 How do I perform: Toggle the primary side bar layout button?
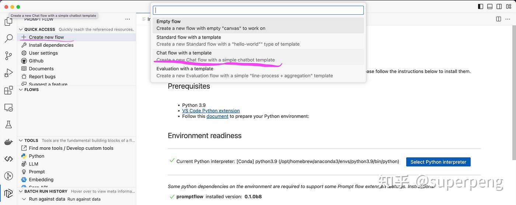[x=481, y=6]
